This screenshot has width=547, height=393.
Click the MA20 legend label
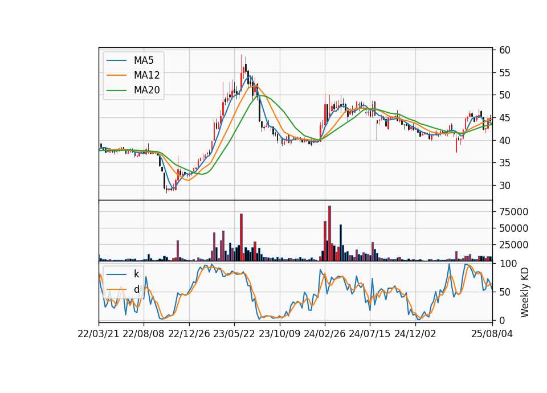click(146, 91)
